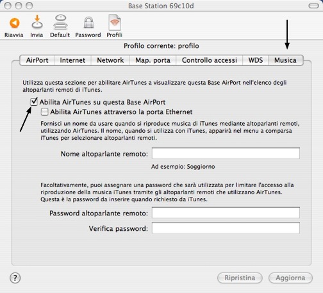Open the Password padlock icon
The height and width of the screenshot is (293, 323).
88,22
